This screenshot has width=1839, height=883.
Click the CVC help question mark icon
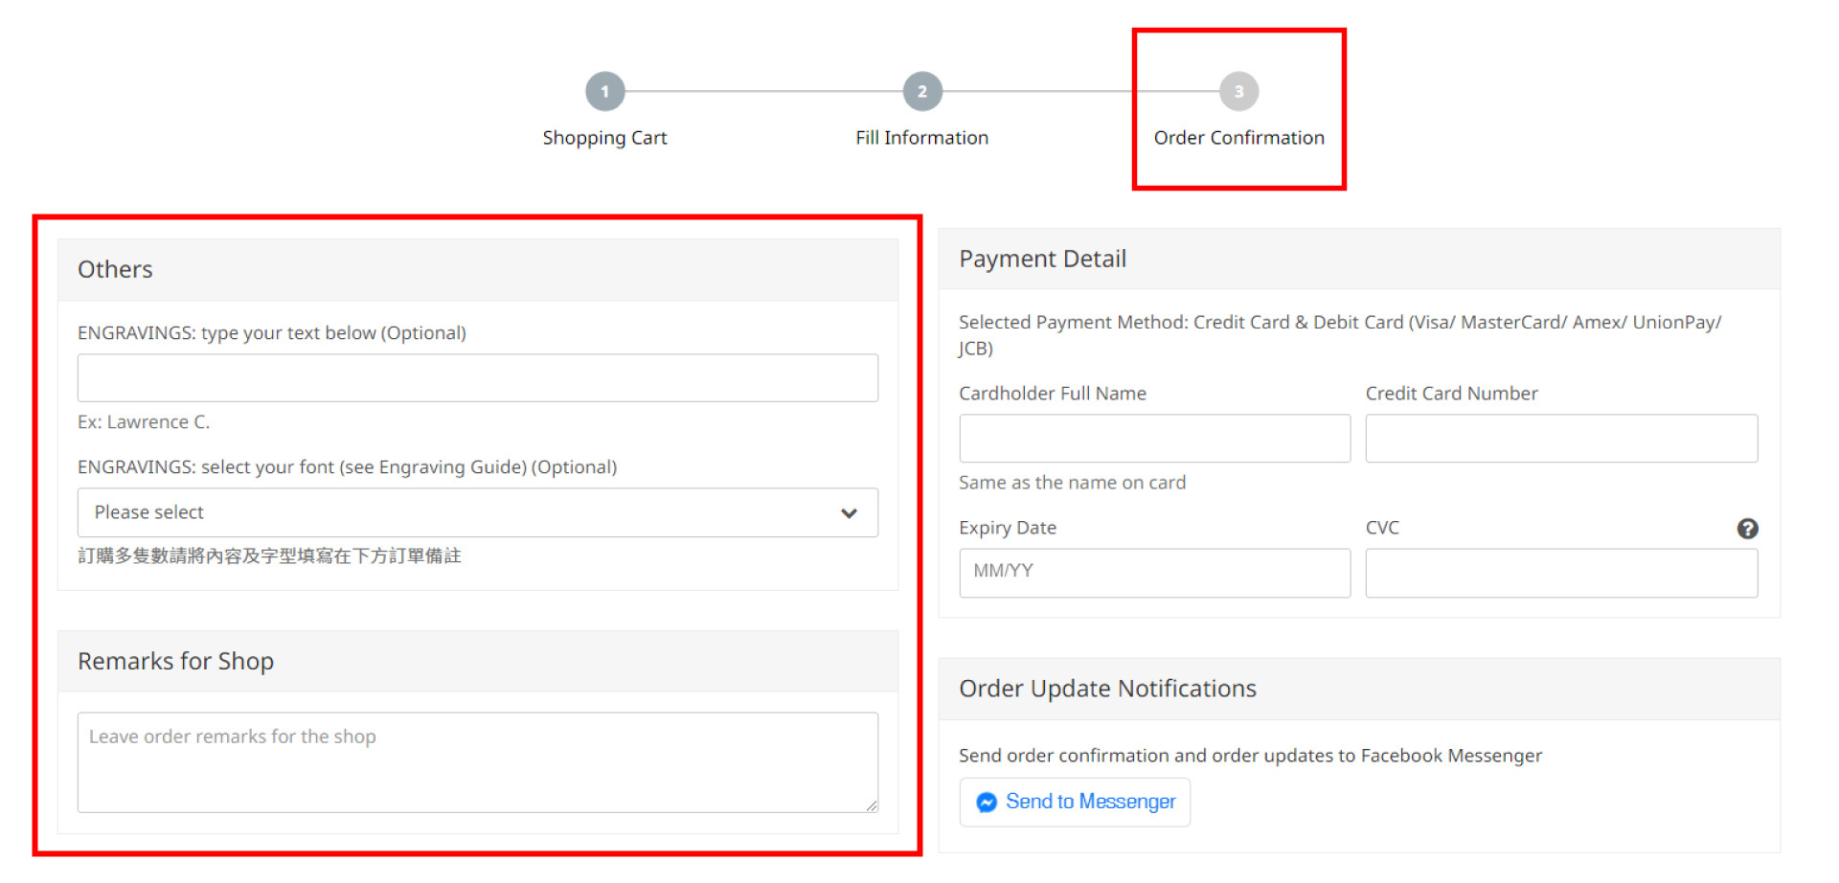coord(1747,529)
